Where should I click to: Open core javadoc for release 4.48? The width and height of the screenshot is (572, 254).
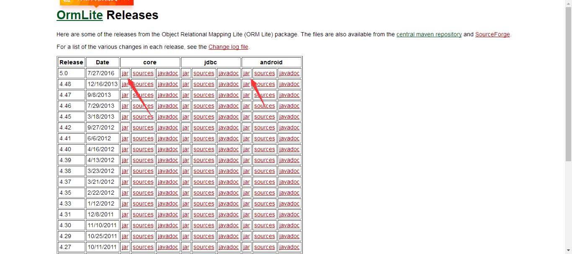(168, 84)
